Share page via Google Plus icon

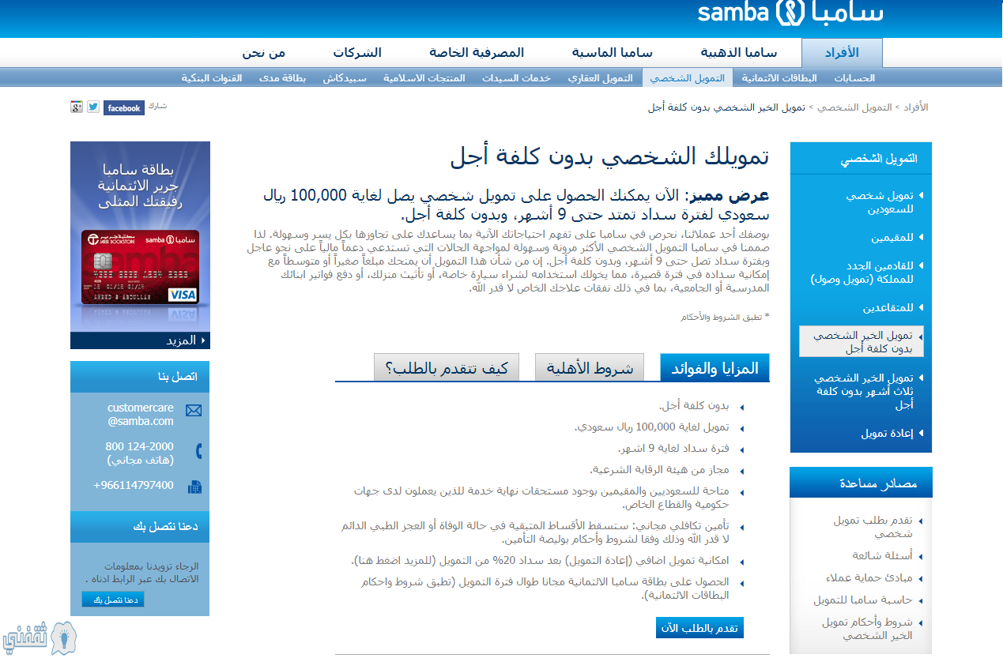click(77, 107)
